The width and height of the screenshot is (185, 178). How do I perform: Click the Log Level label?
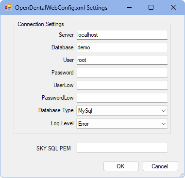62,123
